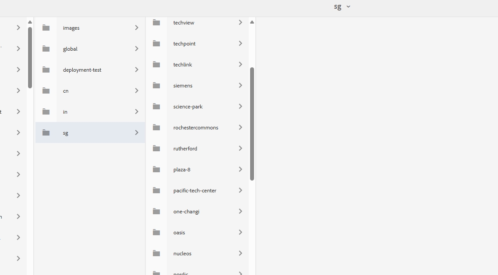Click the first column scroll up arrow
This screenshot has width=498, height=275.
[30, 22]
